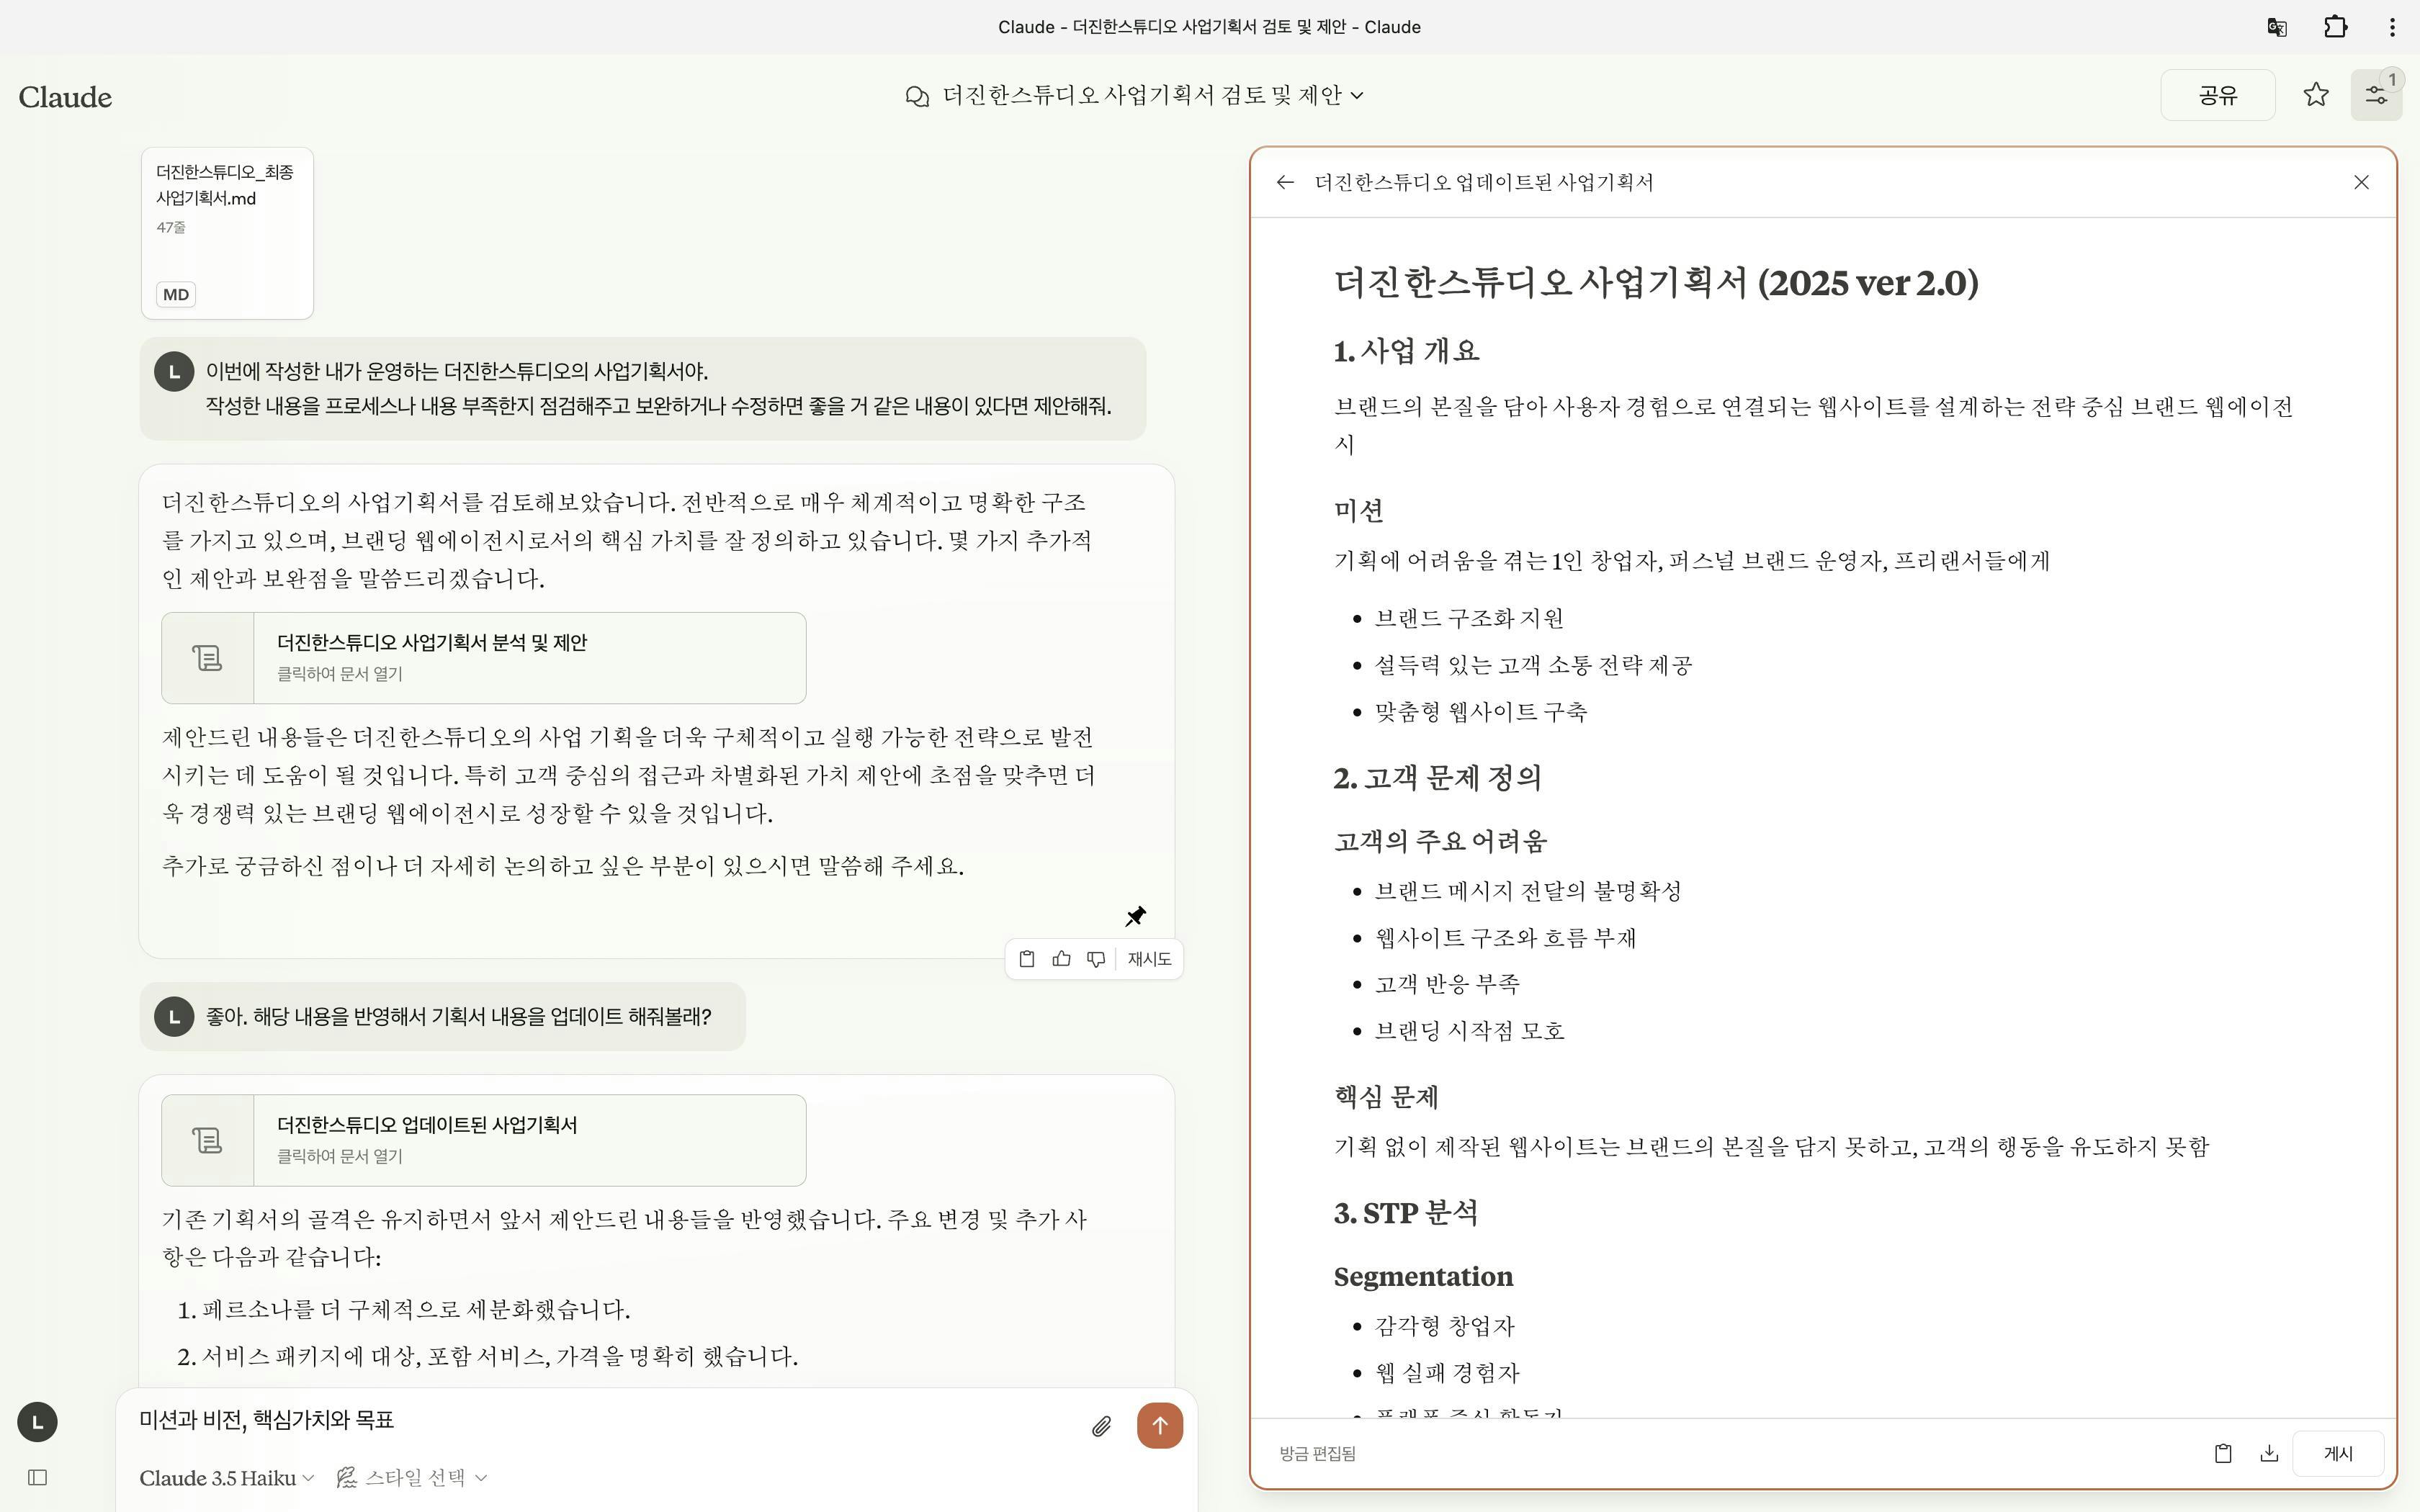
Task: Click the 공유 share button
Action: [2217, 95]
